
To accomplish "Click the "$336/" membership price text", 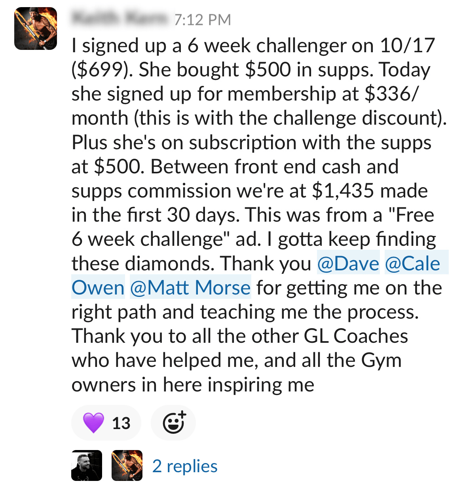I will [391, 94].
